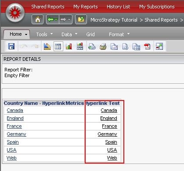Select Grid and Graph view icon
Image resolution: width=184 pixels, height=171 pixels.
(80, 46)
